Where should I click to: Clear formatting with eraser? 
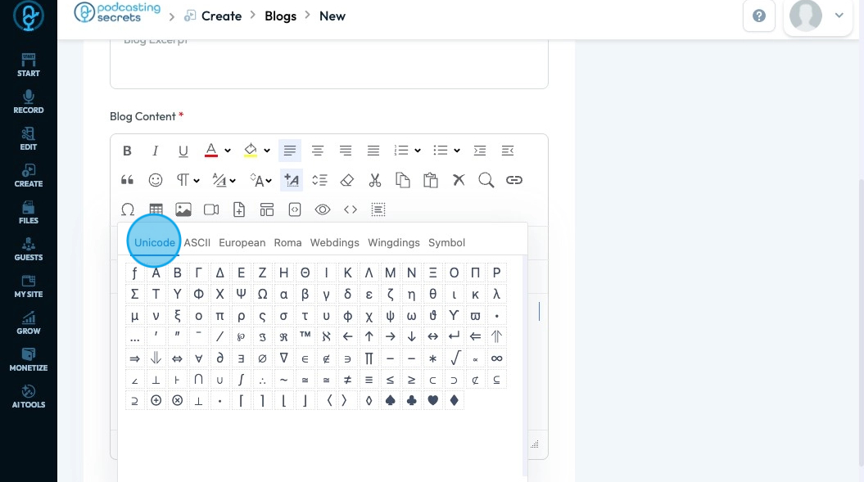tap(347, 180)
